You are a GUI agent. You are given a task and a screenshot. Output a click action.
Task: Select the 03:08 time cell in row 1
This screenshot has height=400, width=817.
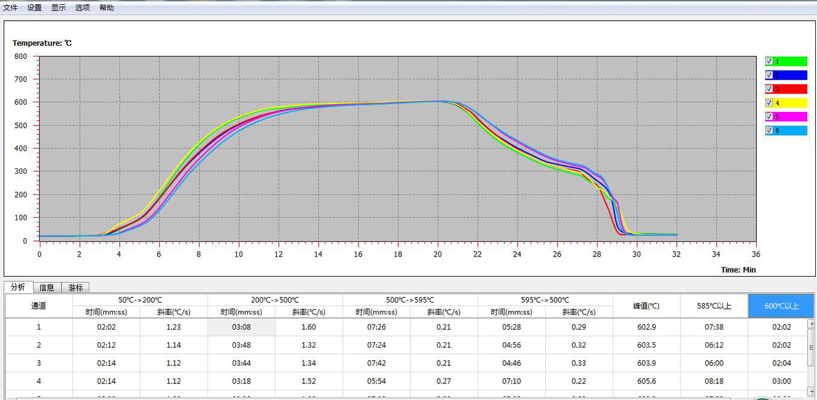[x=241, y=327]
